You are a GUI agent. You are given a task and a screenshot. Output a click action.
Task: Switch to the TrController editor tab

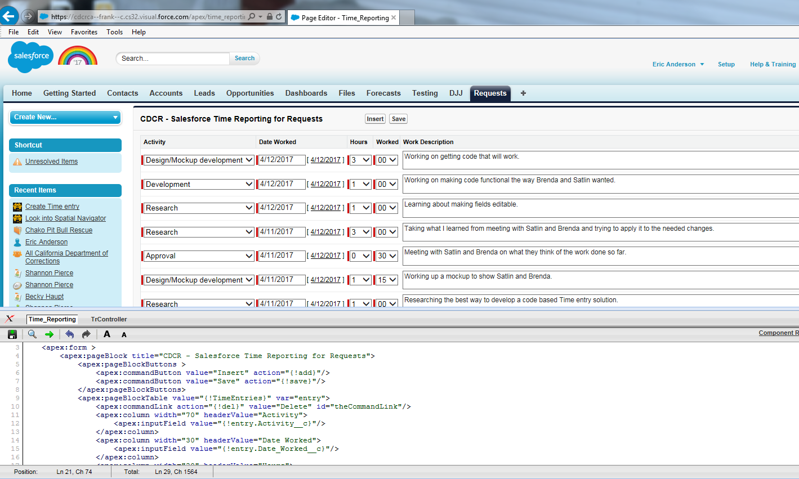coord(109,319)
